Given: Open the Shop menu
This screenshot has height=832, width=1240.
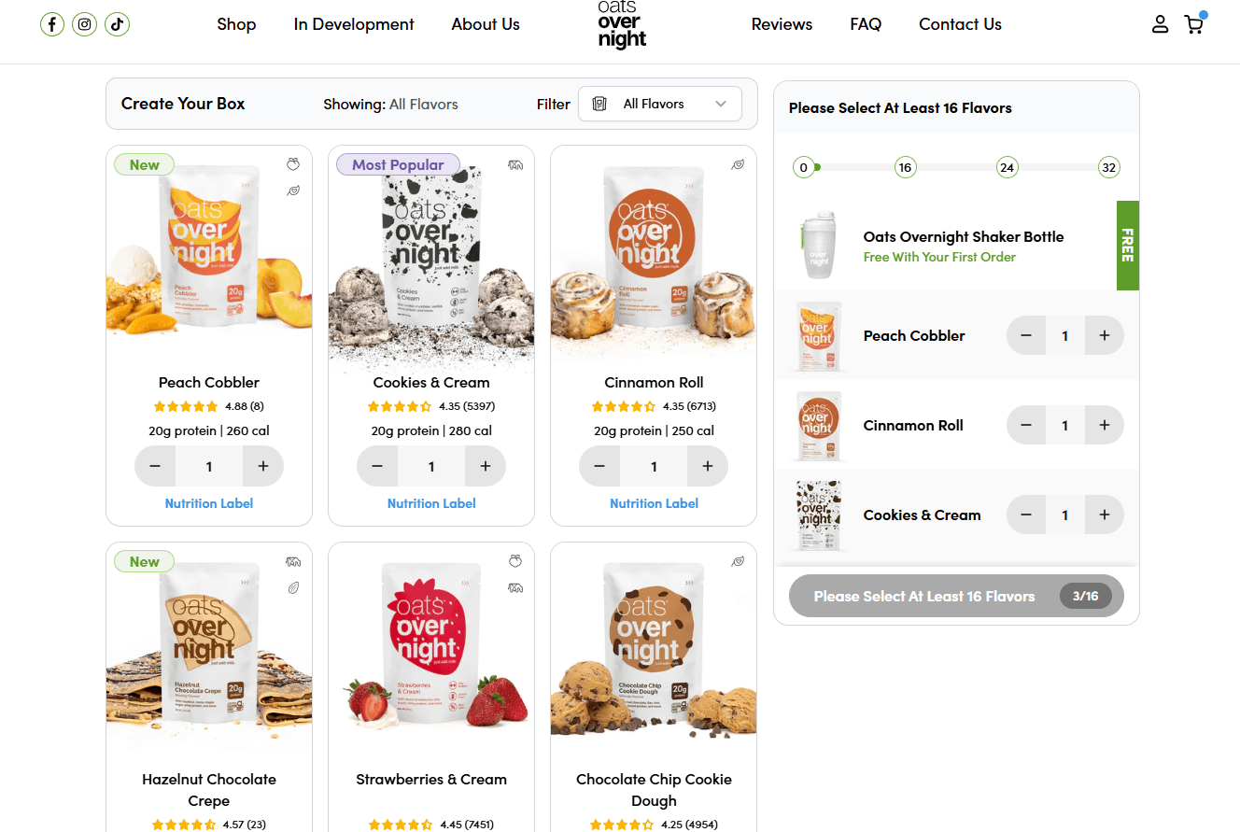Looking at the screenshot, I should pyautogui.click(x=236, y=24).
